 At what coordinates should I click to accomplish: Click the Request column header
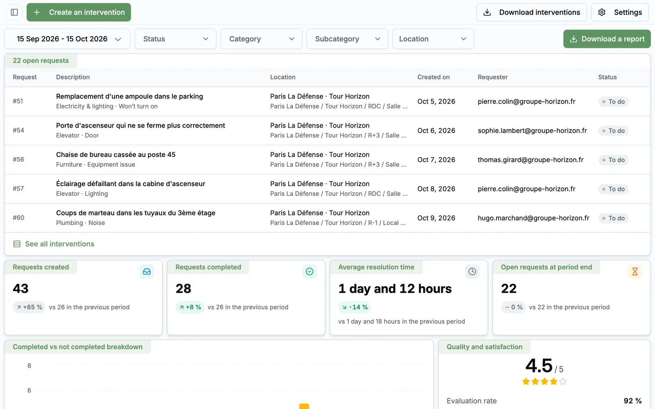[x=25, y=77]
